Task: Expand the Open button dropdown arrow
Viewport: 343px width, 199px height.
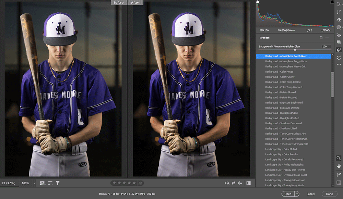Action: (x=297, y=194)
